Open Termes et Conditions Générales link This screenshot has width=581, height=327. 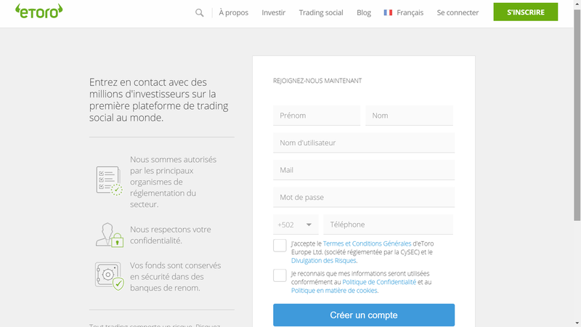(x=367, y=243)
